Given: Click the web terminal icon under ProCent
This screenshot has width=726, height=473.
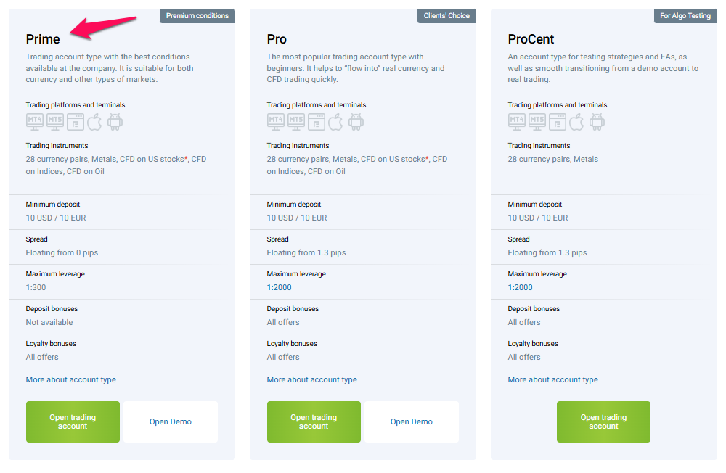Looking at the screenshot, I should 557,122.
